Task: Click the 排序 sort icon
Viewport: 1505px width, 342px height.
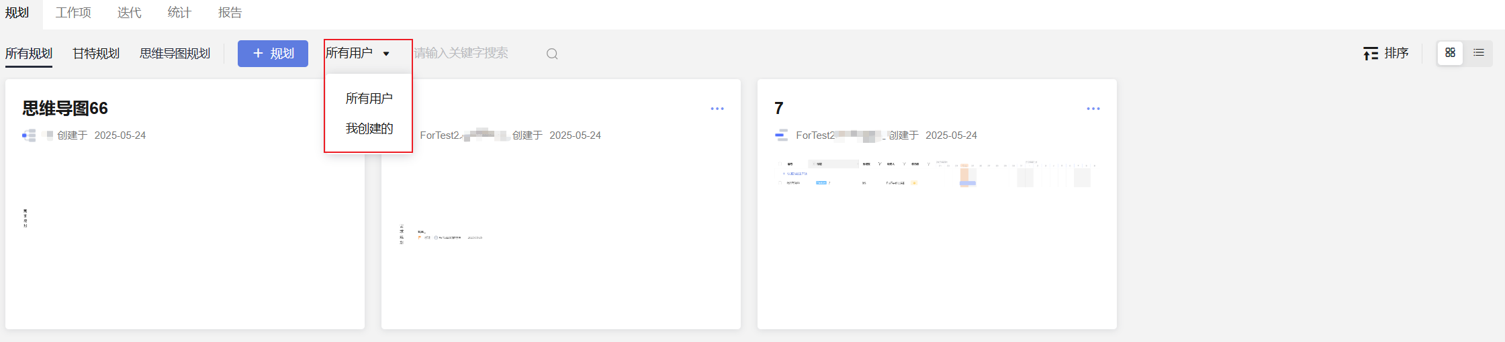Action: pos(1371,54)
